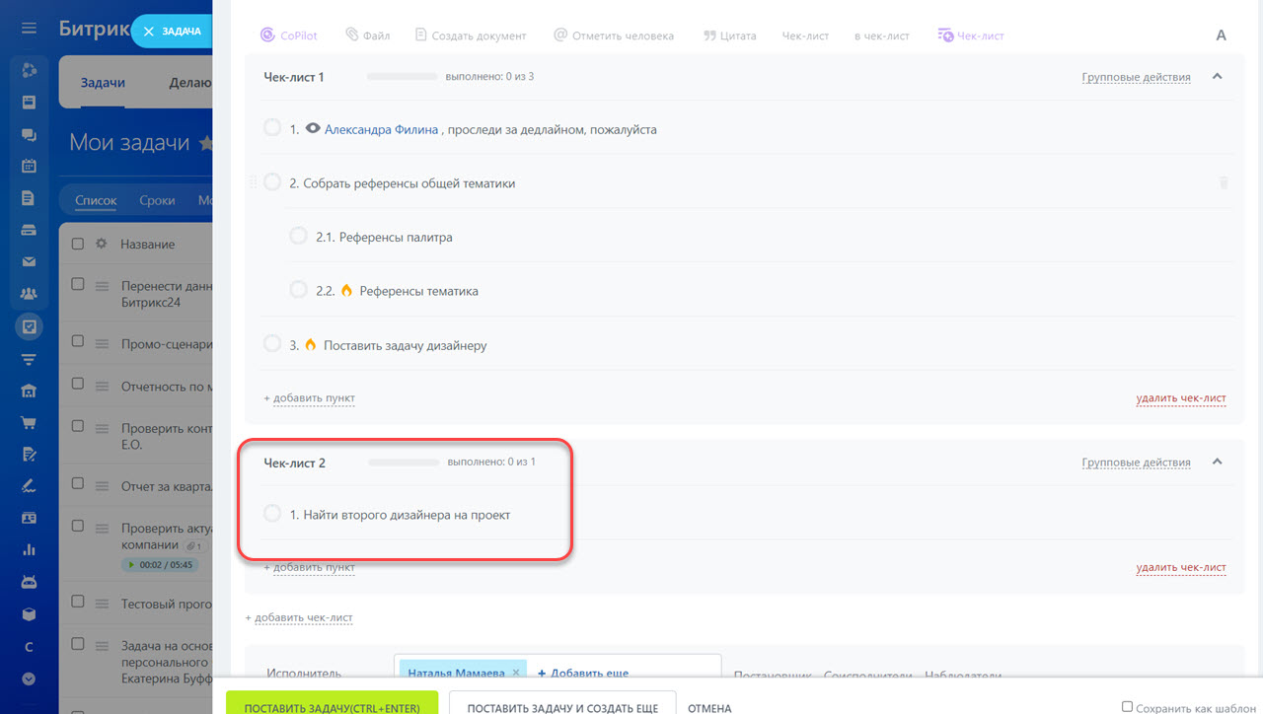Switch to the Делаю tab
This screenshot has height=714, width=1263.
190,83
